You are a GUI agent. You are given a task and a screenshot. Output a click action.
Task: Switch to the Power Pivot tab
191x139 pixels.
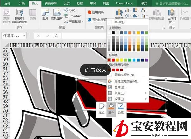124,3
